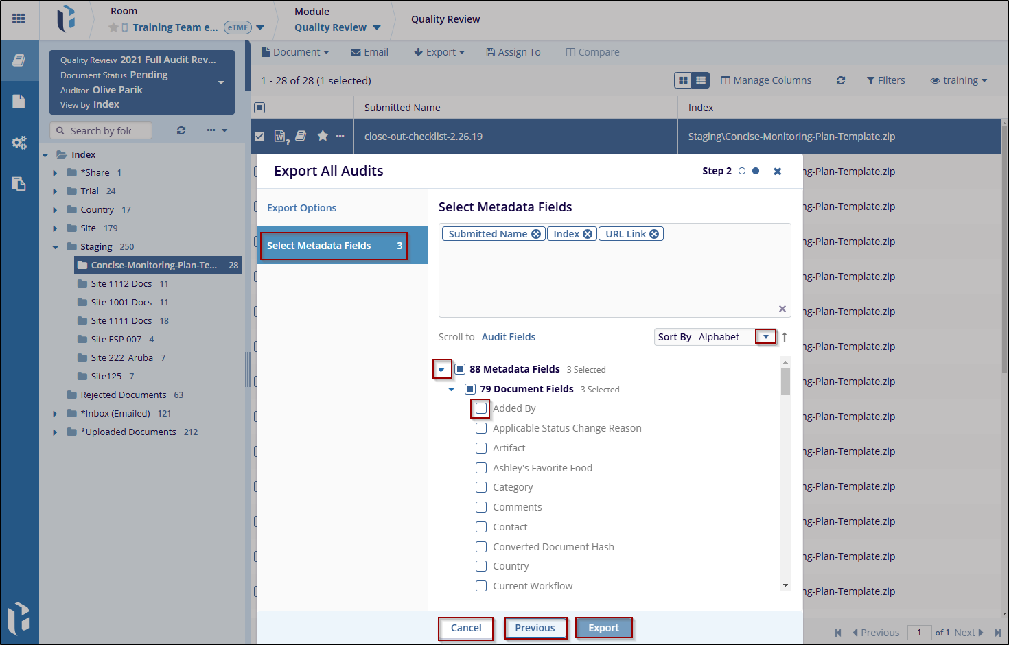1009x645 pixels.
Task: Jump to Audit Fields link
Action: pos(508,337)
